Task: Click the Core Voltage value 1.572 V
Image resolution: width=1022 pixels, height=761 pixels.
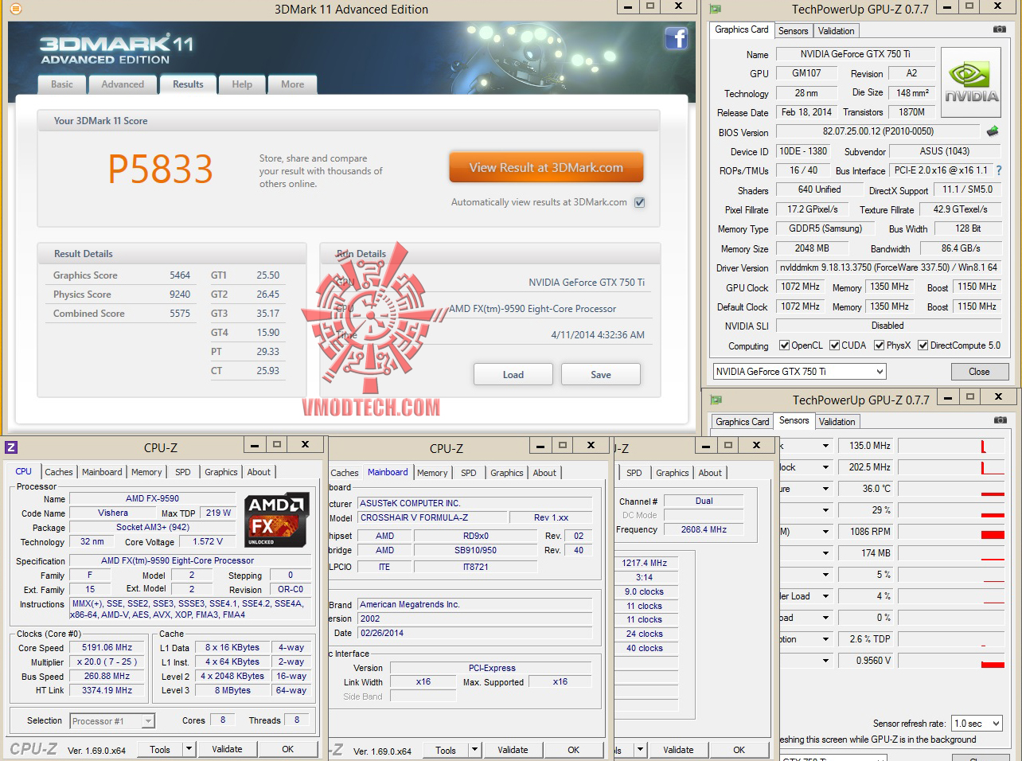Action: [x=208, y=542]
